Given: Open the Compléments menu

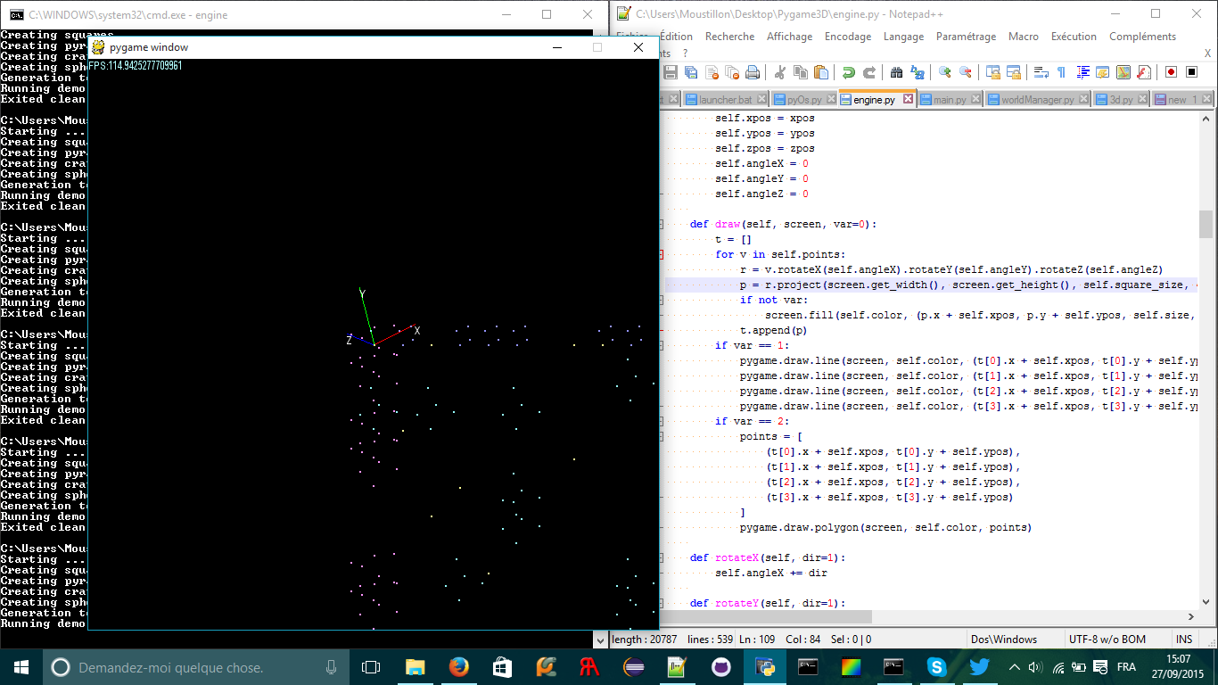Looking at the screenshot, I should 1142,37.
